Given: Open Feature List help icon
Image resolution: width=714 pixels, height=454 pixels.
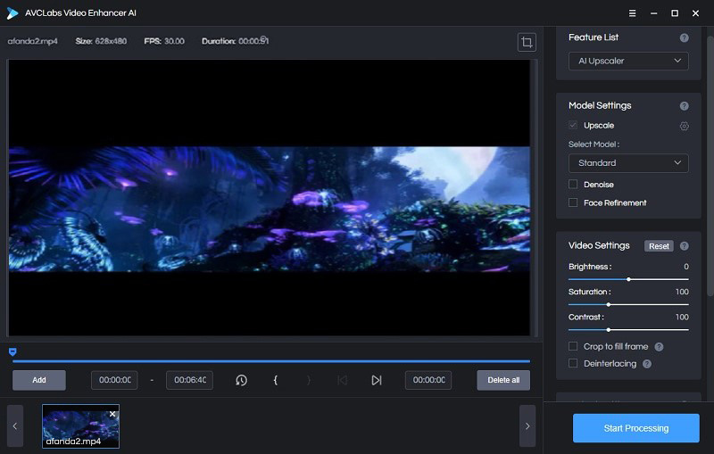Looking at the screenshot, I should tap(684, 37).
